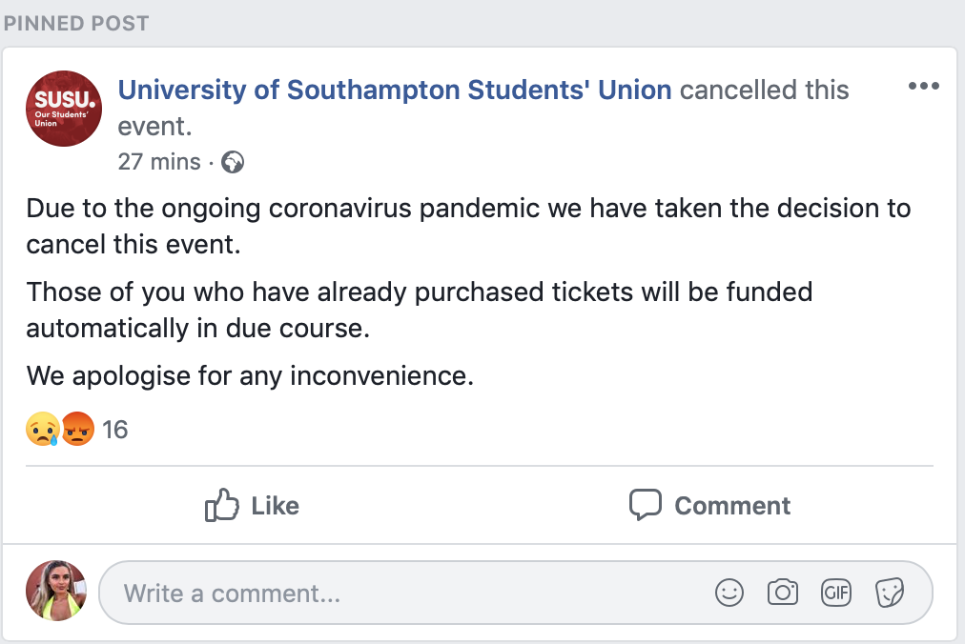Click the 27 mins timestamp
Image resolution: width=965 pixels, height=644 pixels.
159,162
